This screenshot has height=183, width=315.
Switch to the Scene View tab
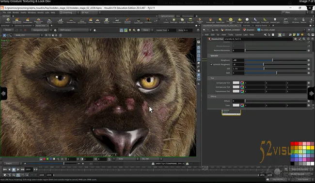tap(5, 26)
